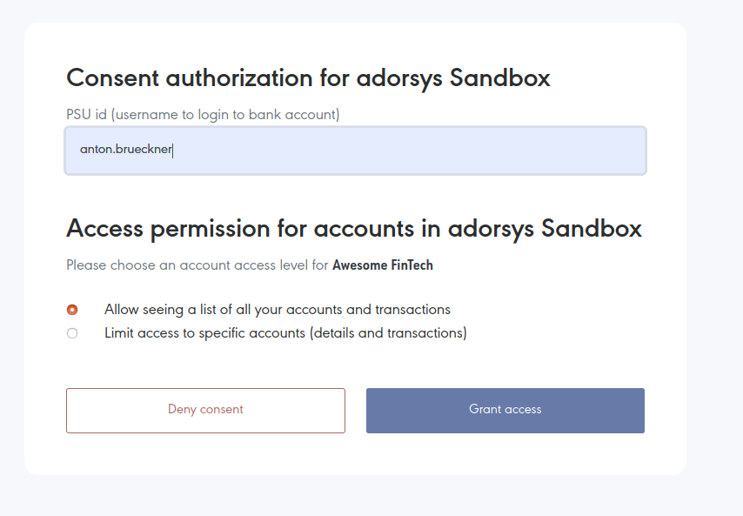Click the Grant access button to proceed
The height and width of the screenshot is (516, 743).
click(505, 410)
